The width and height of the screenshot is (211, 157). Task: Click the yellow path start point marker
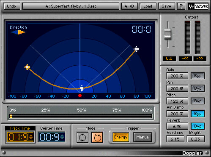click(x=27, y=67)
